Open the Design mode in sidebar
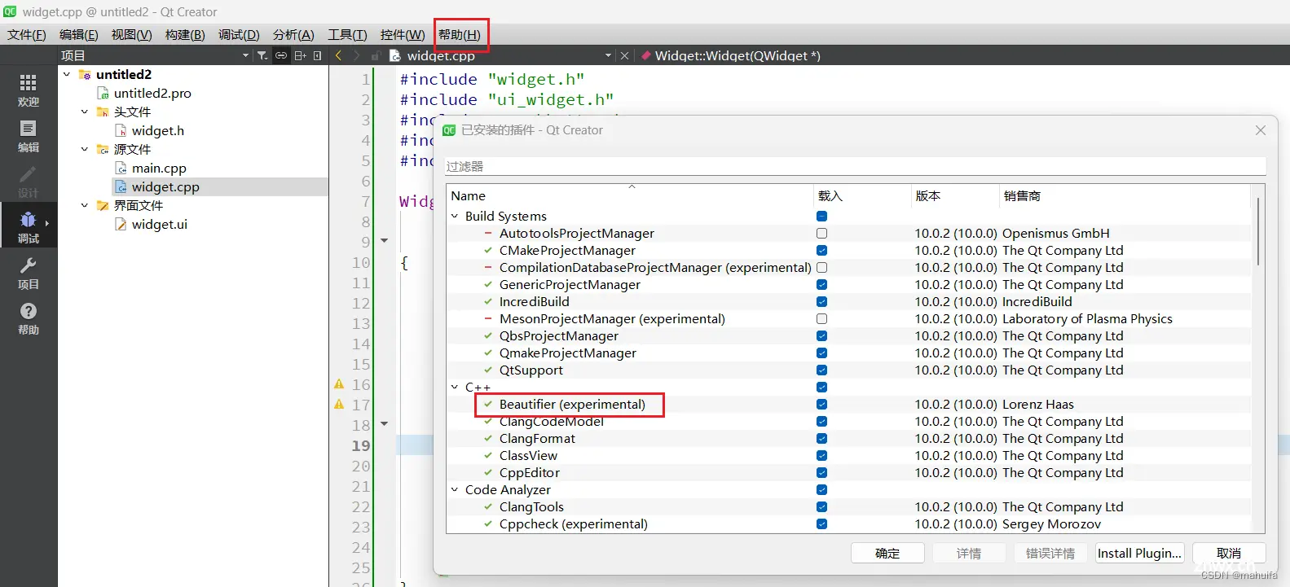The height and width of the screenshot is (587, 1290). [29, 181]
